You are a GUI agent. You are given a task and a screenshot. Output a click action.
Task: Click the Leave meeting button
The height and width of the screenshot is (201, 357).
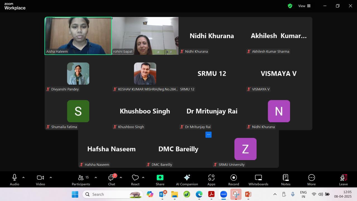click(x=343, y=180)
